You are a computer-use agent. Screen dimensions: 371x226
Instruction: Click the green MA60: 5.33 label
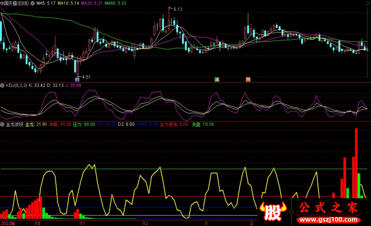tap(115, 3)
